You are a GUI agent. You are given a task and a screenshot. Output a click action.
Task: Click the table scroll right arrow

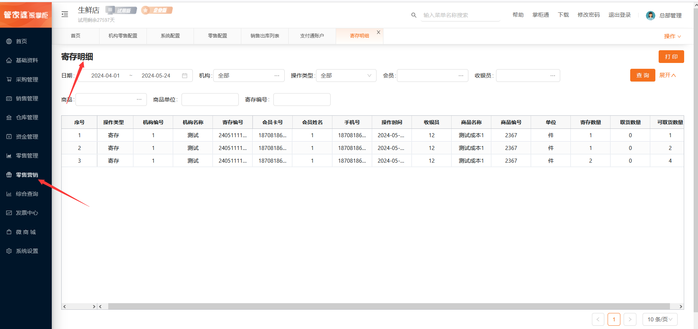point(681,306)
